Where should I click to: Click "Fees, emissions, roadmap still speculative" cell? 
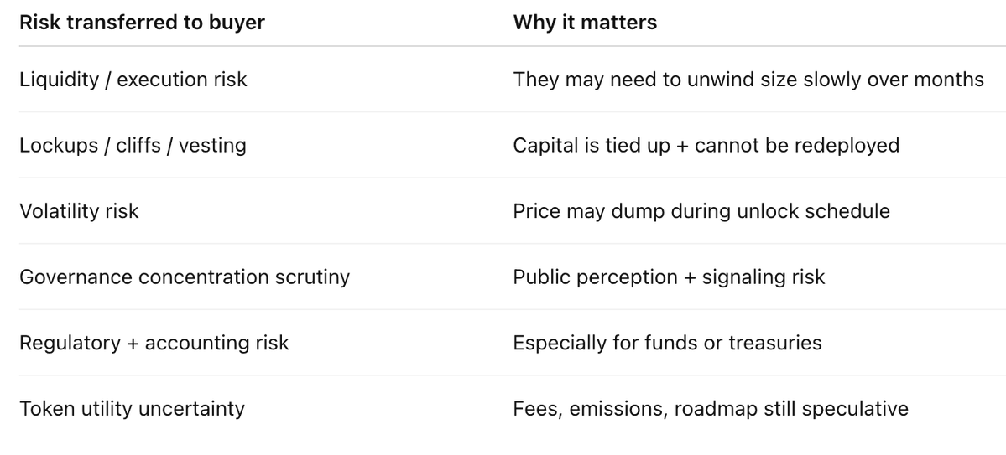click(710, 408)
